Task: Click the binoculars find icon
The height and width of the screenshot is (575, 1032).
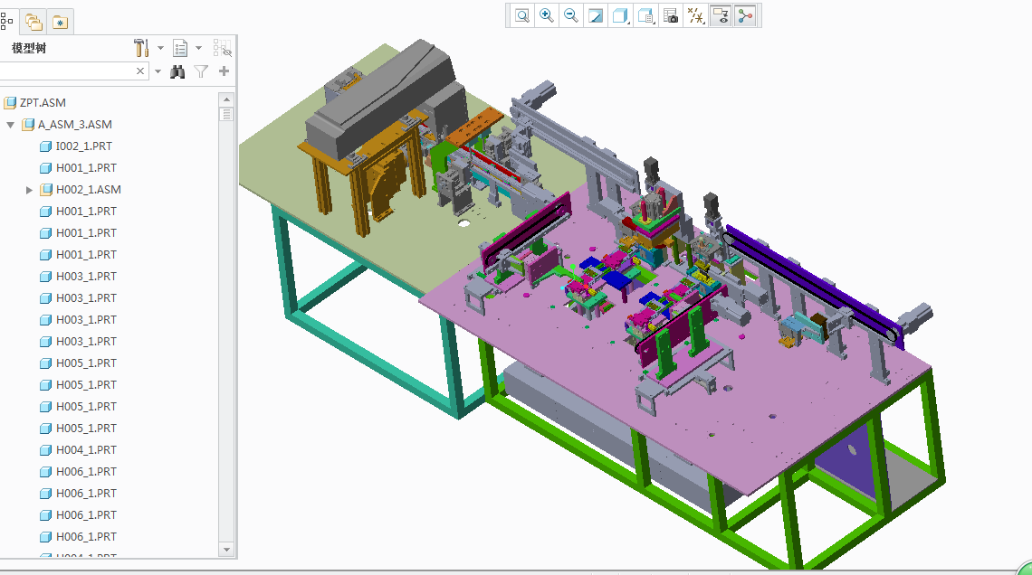Action: coord(177,71)
